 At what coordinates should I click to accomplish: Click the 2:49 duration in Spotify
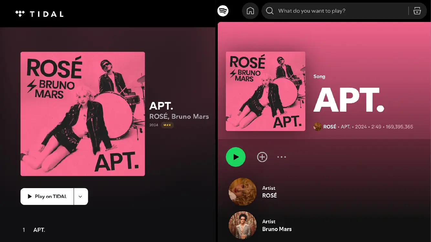tap(376, 127)
